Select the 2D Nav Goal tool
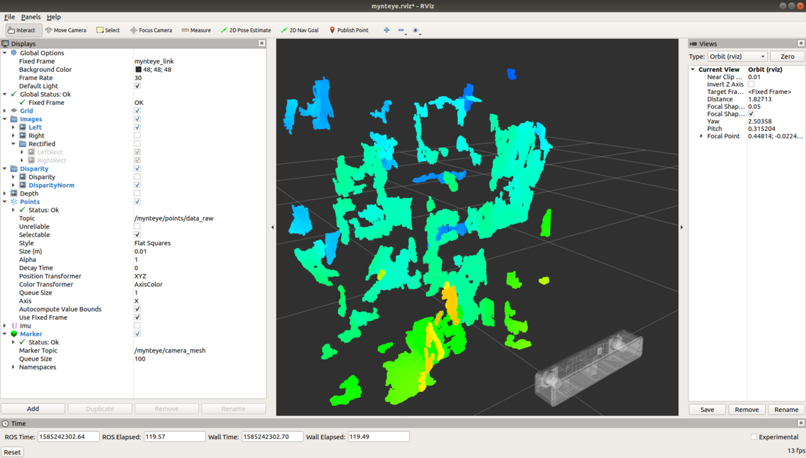The image size is (806, 458). [x=300, y=30]
